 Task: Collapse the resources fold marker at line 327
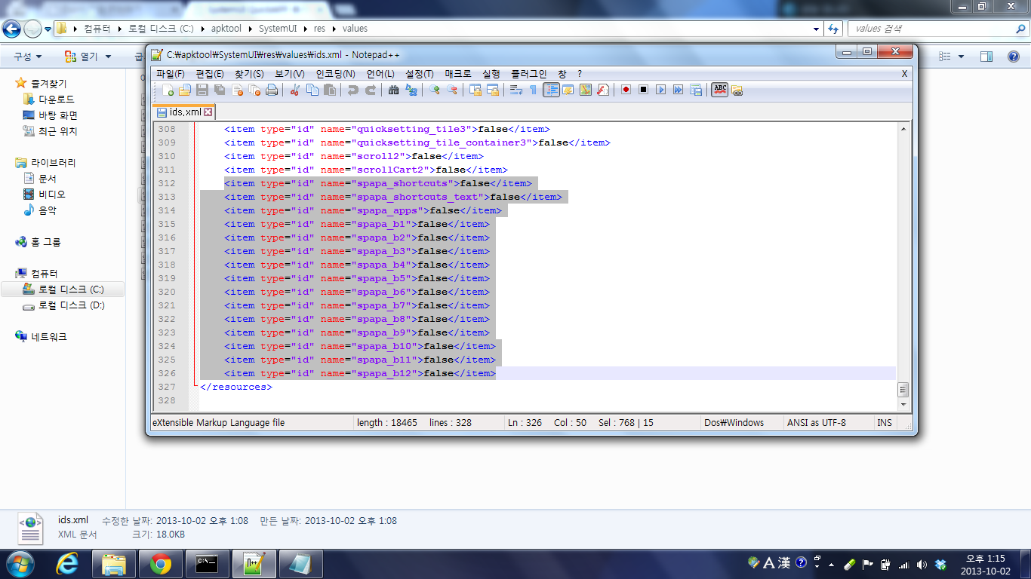click(196, 386)
